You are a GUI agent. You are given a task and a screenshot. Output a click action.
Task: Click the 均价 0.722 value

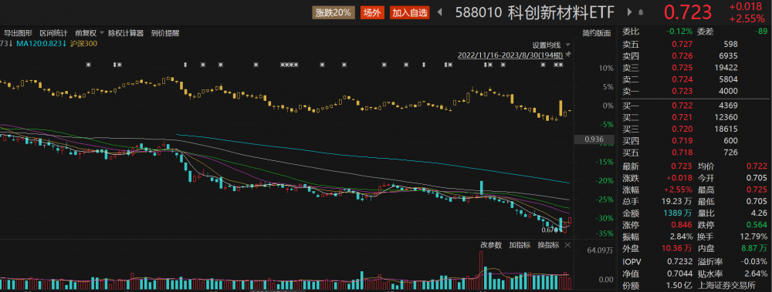757,166
